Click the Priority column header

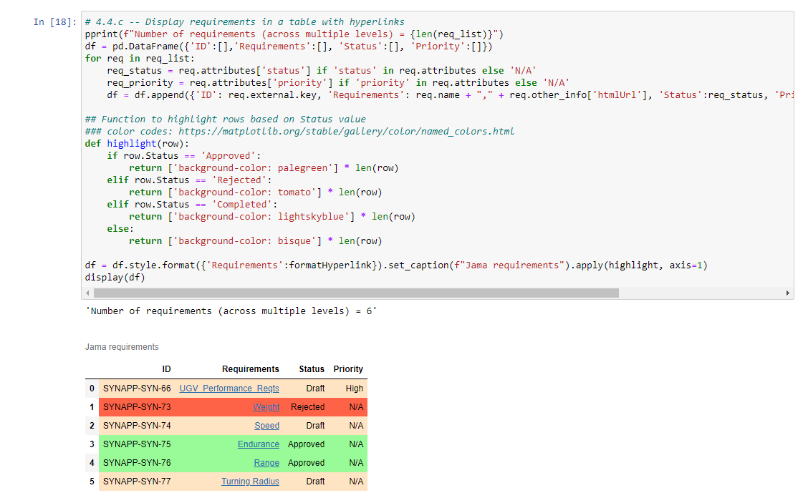(348, 369)
